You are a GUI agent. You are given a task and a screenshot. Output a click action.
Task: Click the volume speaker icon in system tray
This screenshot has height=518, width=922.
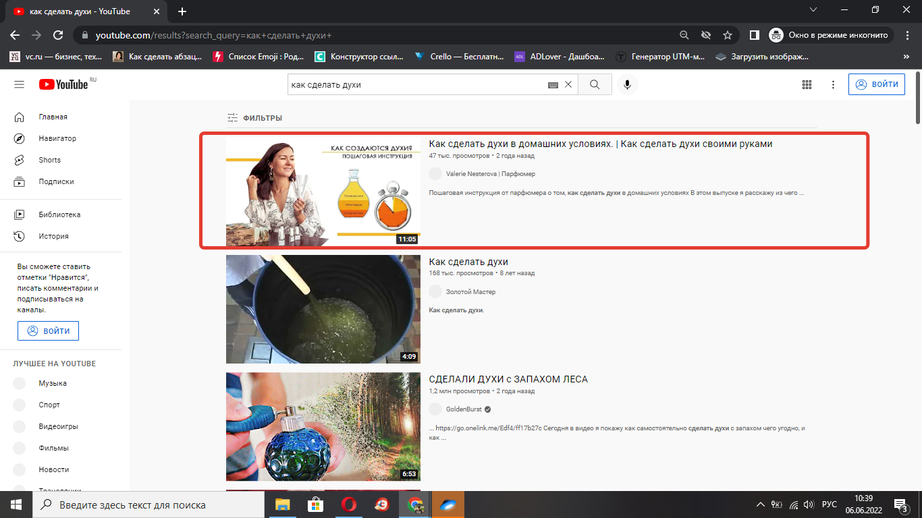[809, 505]
